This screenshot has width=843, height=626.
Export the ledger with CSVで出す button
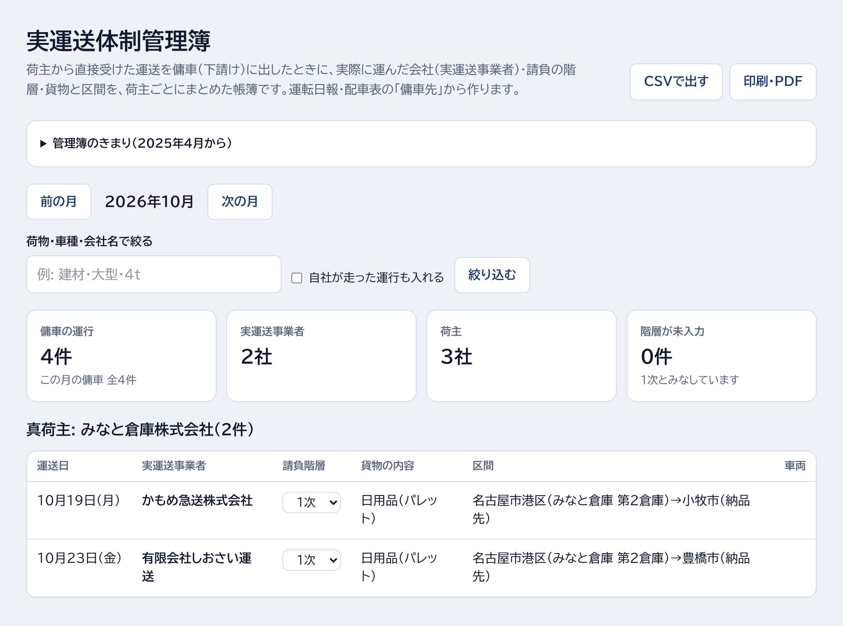676,82
